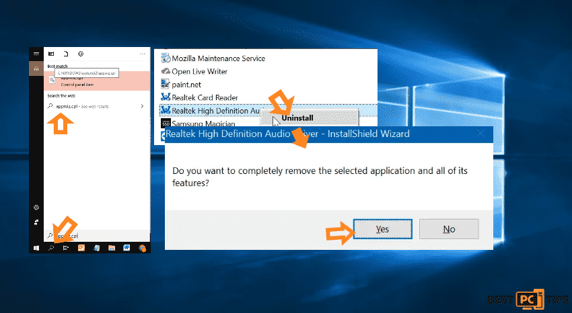Click the appwiz.cpl control panel result icon
The width and height of the screenshot is (572, 313).
coord(52,80)
